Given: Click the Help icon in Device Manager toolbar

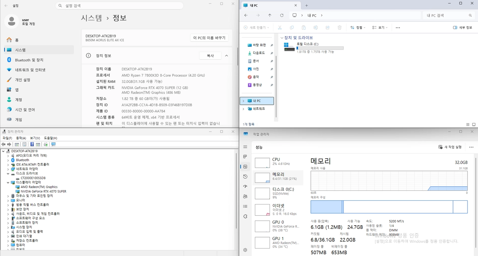Looking at the screenshot, I should [x=32, y=144].
